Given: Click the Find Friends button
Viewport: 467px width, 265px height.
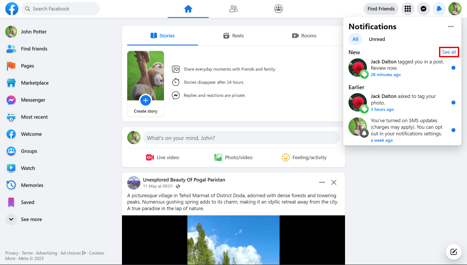Looking at the screenshot, I should pos(380,8).
